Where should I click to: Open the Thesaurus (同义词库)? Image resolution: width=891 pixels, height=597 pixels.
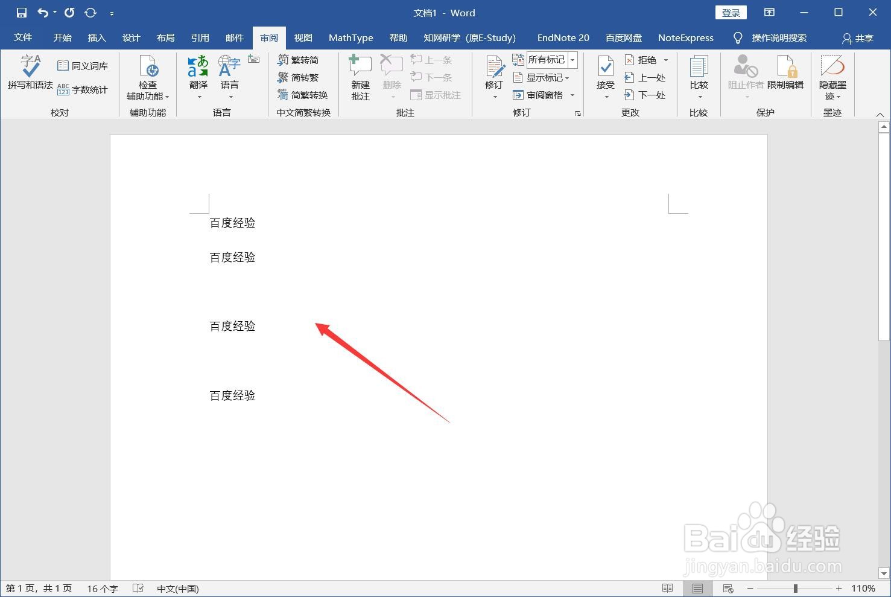[83, 66]
